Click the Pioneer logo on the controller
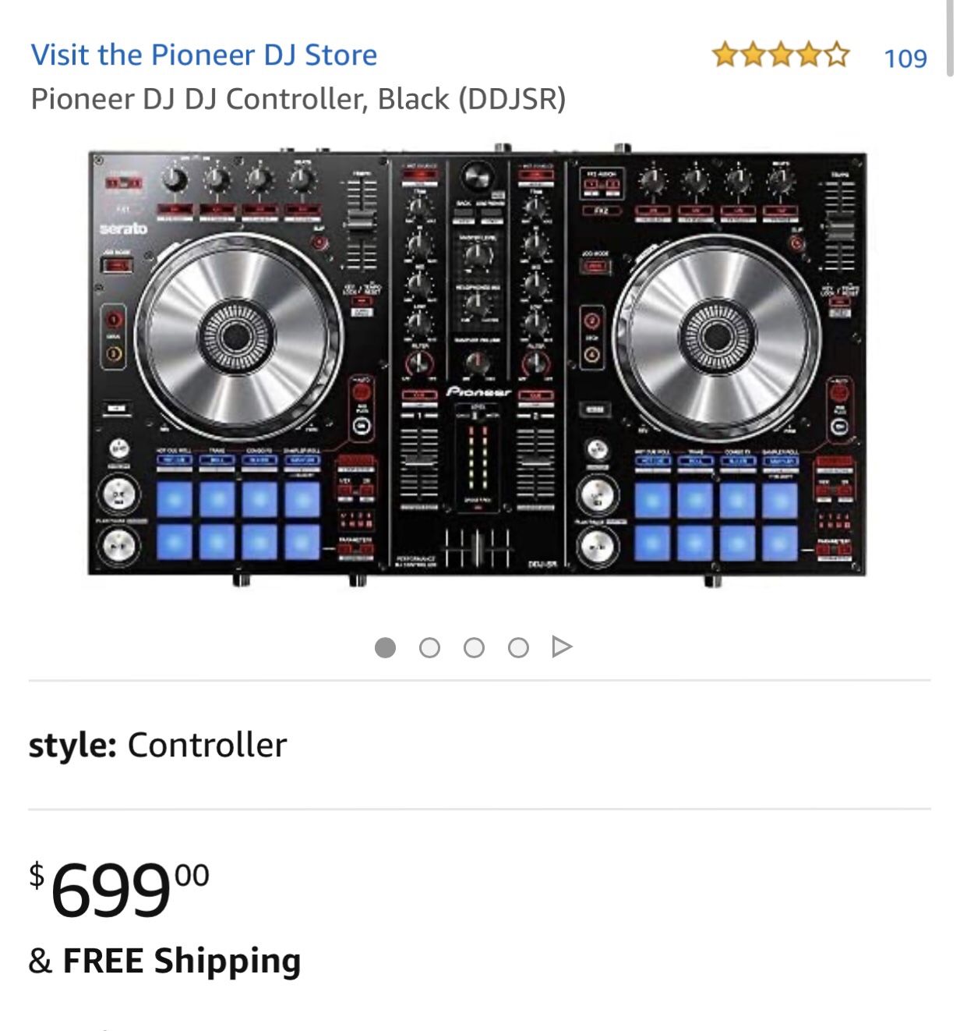 478,392
